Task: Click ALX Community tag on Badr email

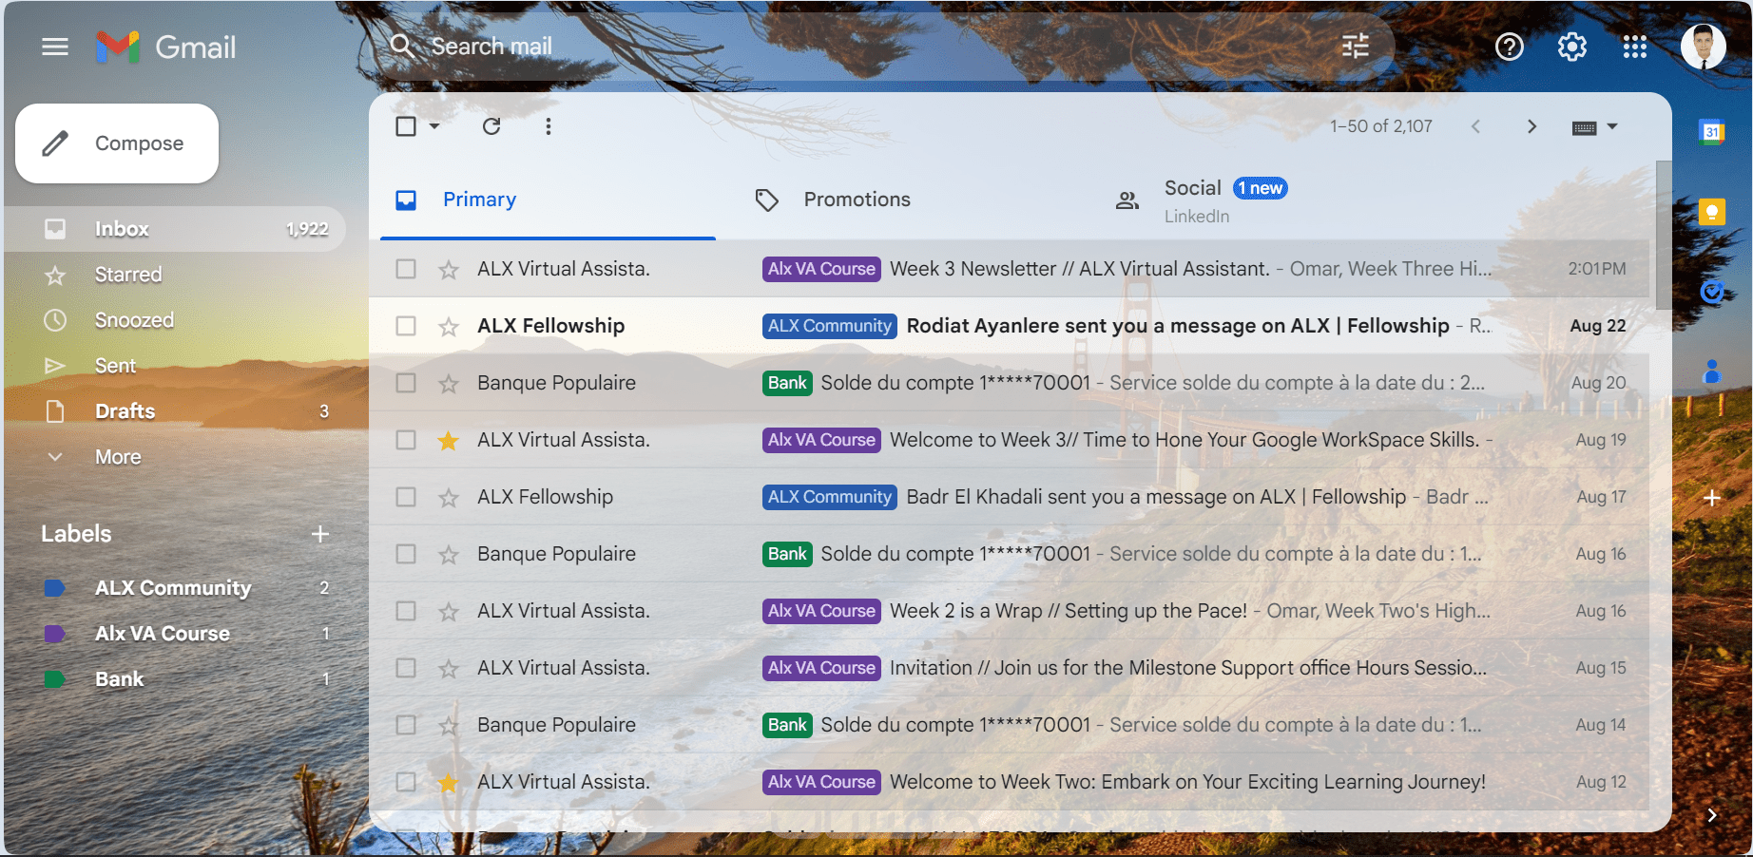Action: tap(830, 497)
